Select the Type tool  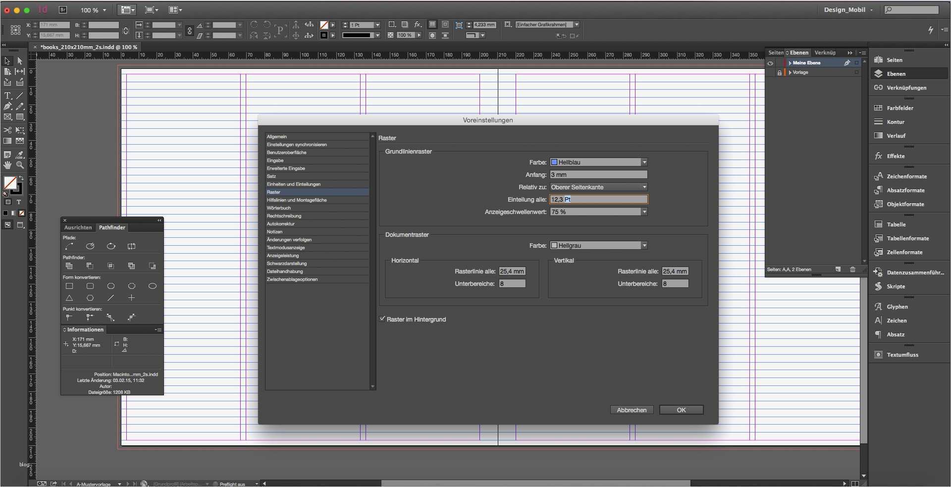click(7, 95)
